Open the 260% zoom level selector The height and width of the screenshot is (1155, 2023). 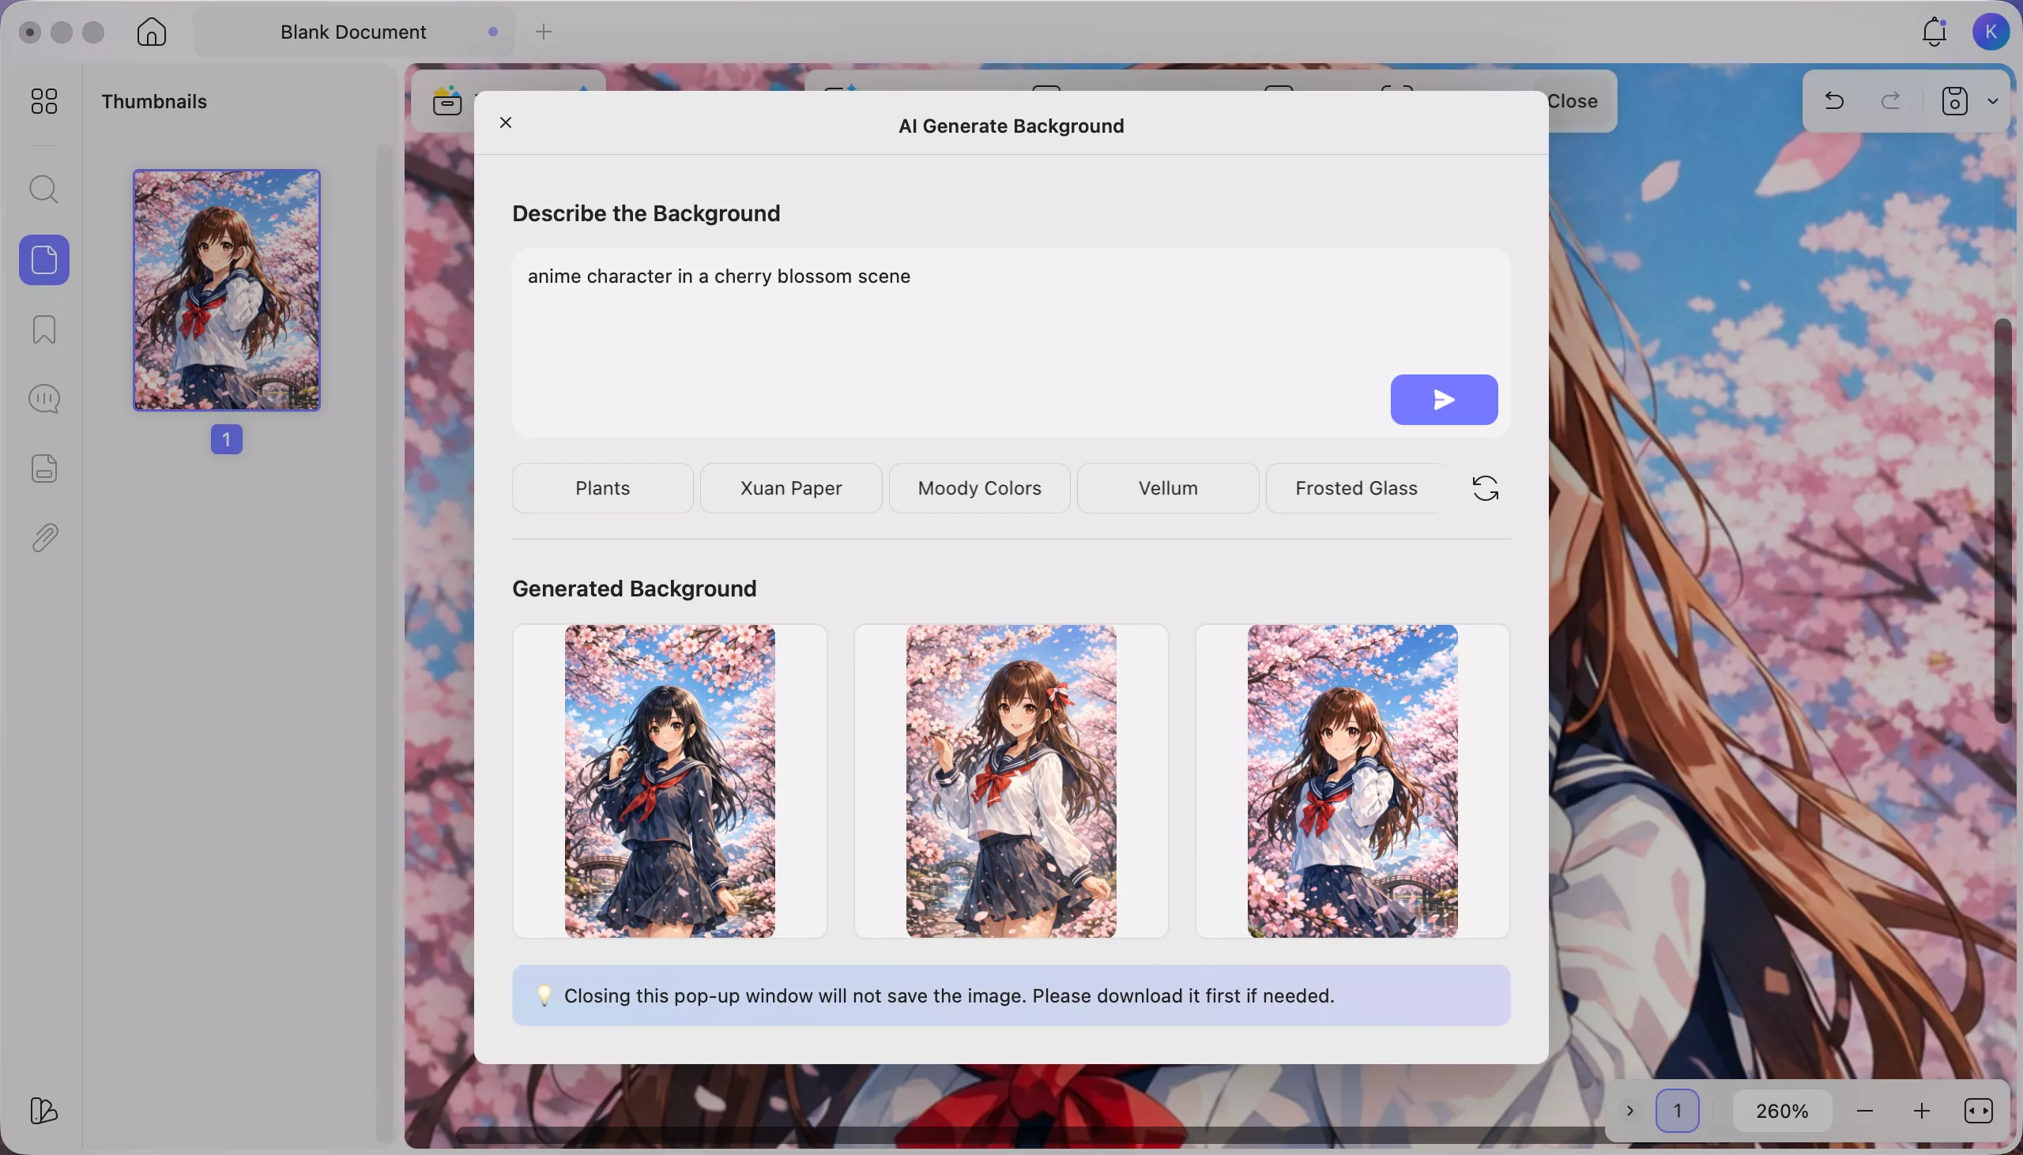pyautogui.click(x=1783, y=1110)
